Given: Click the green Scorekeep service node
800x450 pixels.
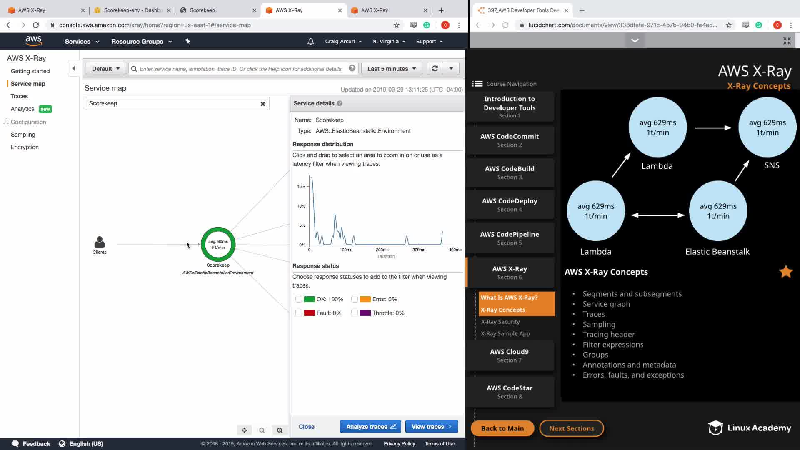Looking at the screenshot, I should (218, 245).
